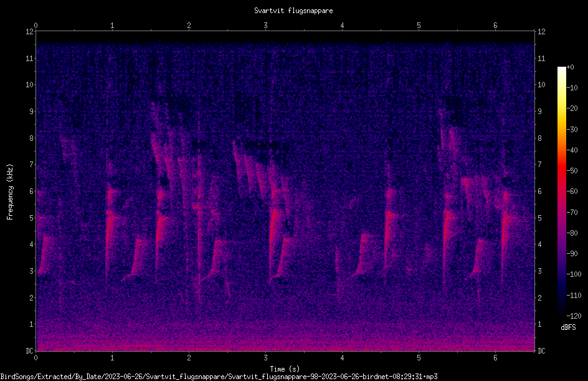
Task: Click the '-80' value on the dBFS scale
Action: 572,233
